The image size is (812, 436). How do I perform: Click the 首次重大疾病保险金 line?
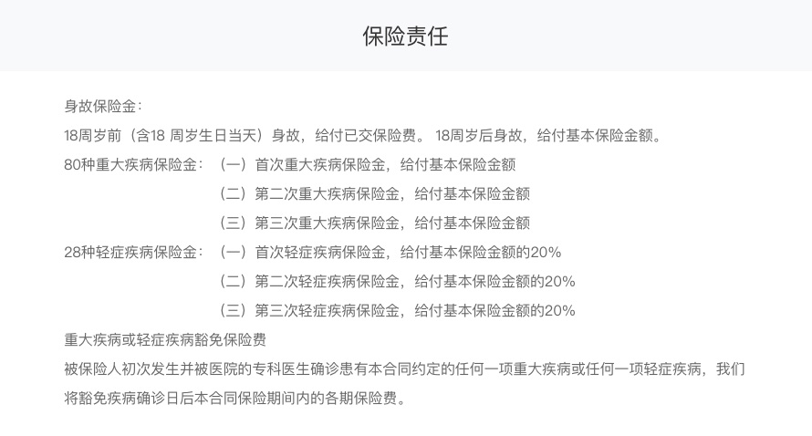point(367,165)
